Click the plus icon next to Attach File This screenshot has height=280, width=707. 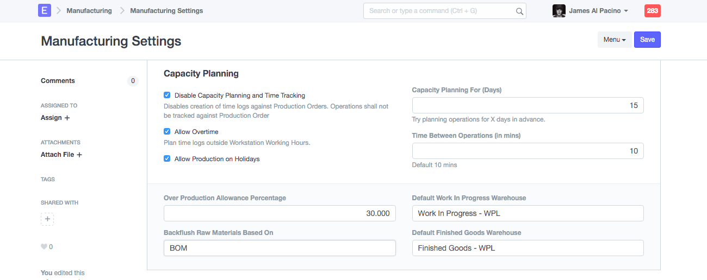[x=79, y=155]
